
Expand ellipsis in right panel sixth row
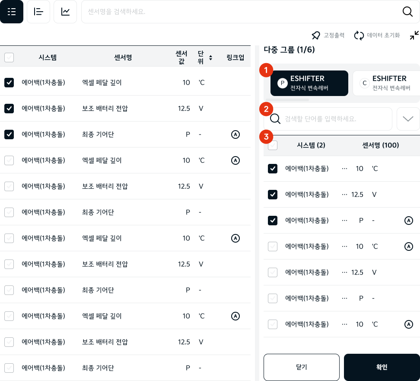(x=344, y=298)
